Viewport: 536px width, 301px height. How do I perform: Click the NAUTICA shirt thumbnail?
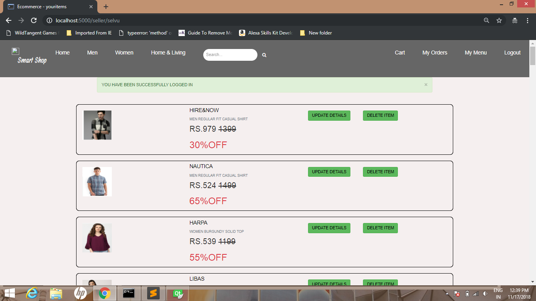pyautogui.click(x=97, y=181)
